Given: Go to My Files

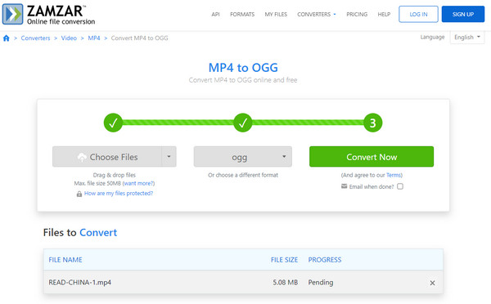Looking at the screenshot, I should coord(276,15).
